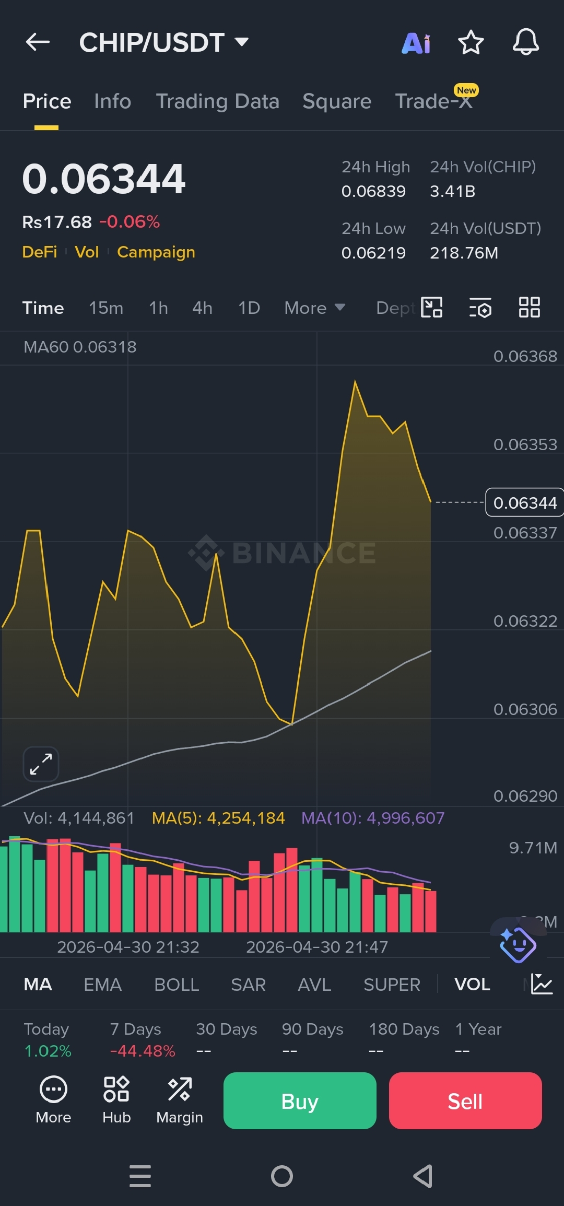Tap the red Sell button
This screenshot has width=564, height=1206.
465,1100
